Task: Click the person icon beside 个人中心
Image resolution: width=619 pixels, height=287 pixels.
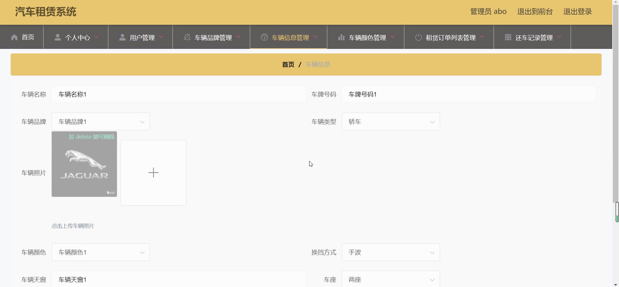Action: (x=58, y=37)
